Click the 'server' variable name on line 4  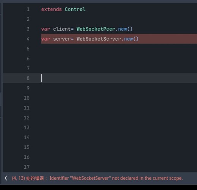click(62, 39)
